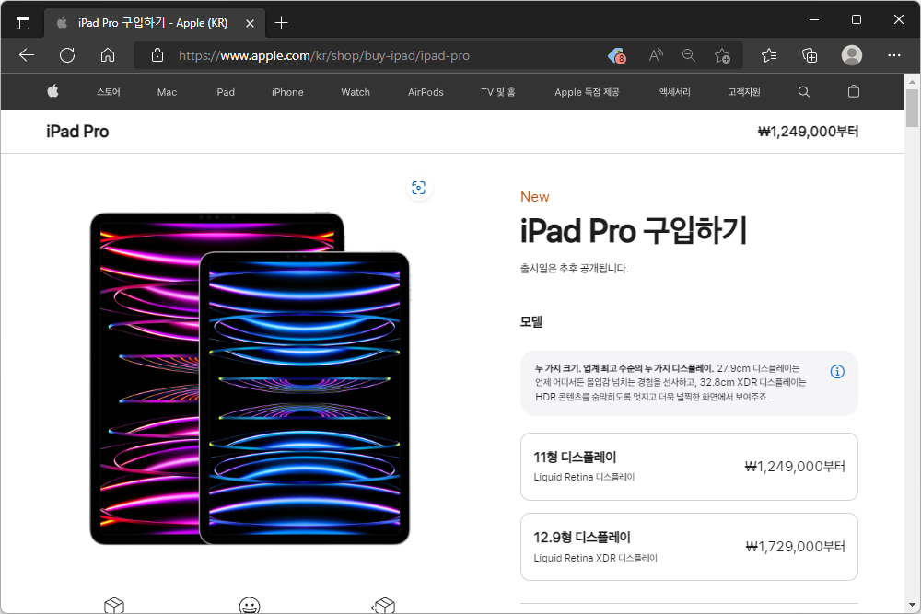
Task: Open the 고객지원 menu item
Action: [743, 92]
